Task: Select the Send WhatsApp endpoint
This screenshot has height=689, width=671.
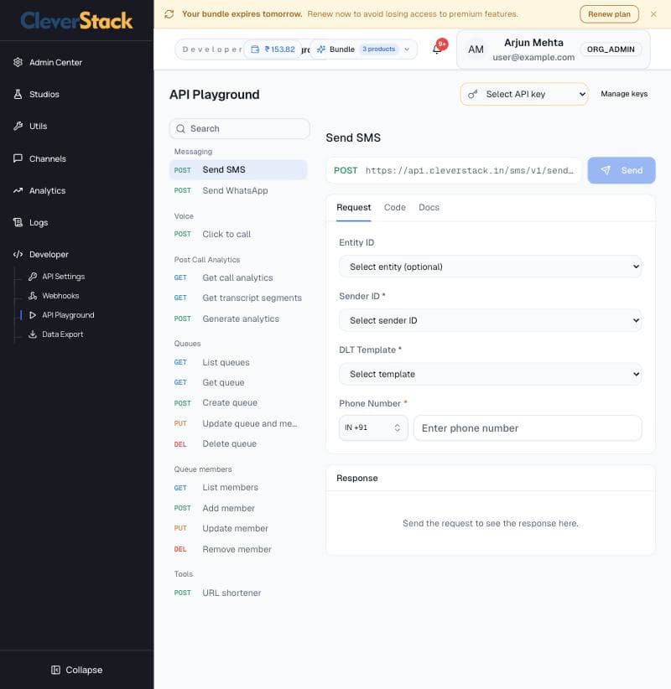Action: click(238, 190)
